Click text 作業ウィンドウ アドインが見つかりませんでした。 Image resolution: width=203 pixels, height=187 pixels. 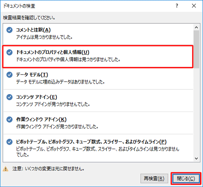pyautogui.click(x=57, y=127)
